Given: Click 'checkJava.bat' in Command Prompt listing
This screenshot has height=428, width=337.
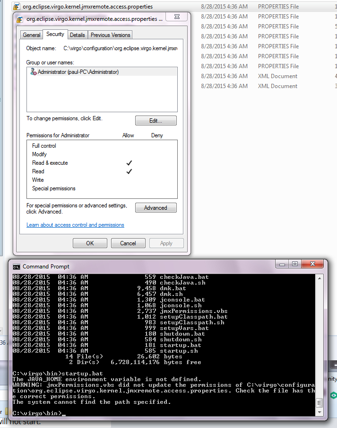Looking at the screenshot, I should (184, 277).
